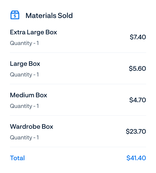Image resolution: width=156 pixels, height=173 pixels.
Task: Click the Extra Large Box quantity text
Action: coord(24,43)
